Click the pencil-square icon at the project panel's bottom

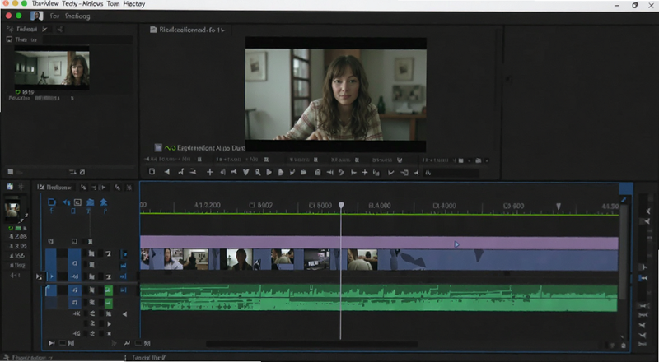tap(82, 172)
